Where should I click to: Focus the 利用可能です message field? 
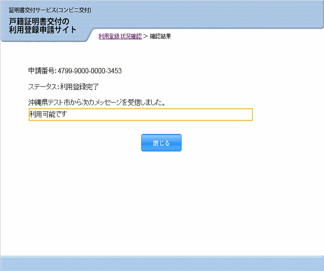140,115
